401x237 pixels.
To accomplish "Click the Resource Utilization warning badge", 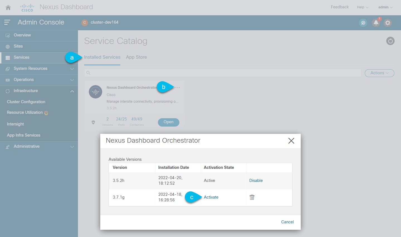I will click(46, 113).
